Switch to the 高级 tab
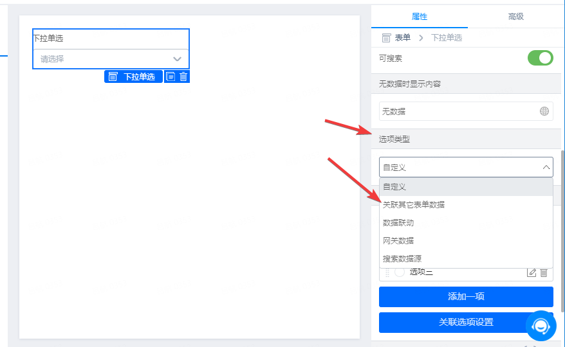 pos(515,17)
